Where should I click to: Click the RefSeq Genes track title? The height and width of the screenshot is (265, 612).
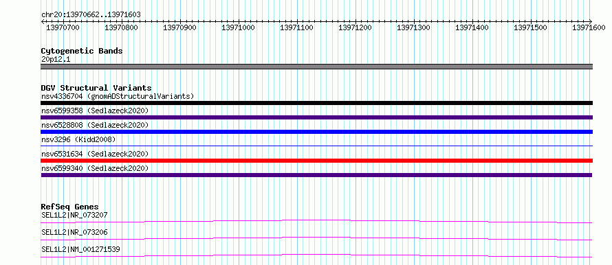coord(70,207)
